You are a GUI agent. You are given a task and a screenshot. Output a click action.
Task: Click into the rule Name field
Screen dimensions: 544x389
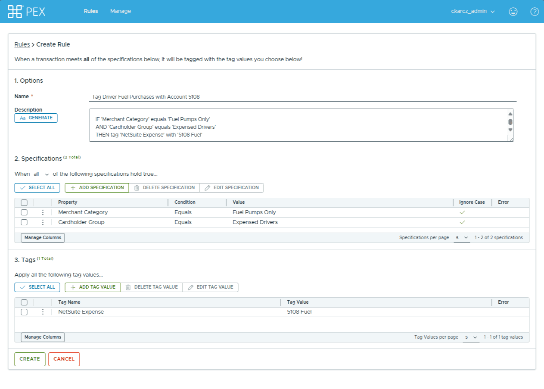[x=302, y=97]
